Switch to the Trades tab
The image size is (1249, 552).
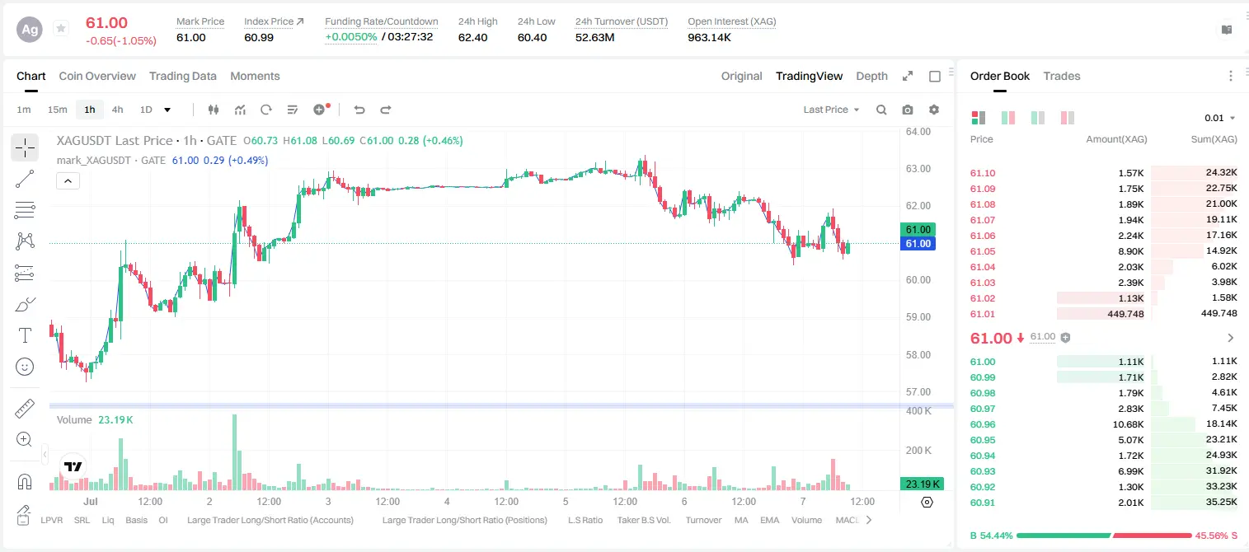(1061, 76)
